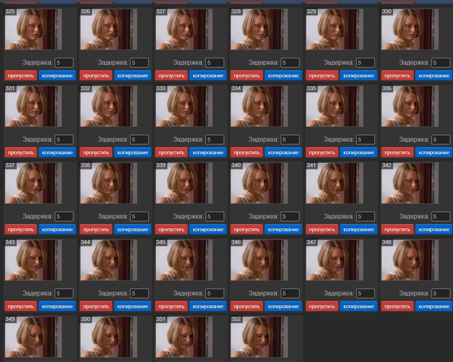Viewport: 453px width, 362px height.
Task: Set focus in delay field of frame 328
Action: (x=290, y=63)
